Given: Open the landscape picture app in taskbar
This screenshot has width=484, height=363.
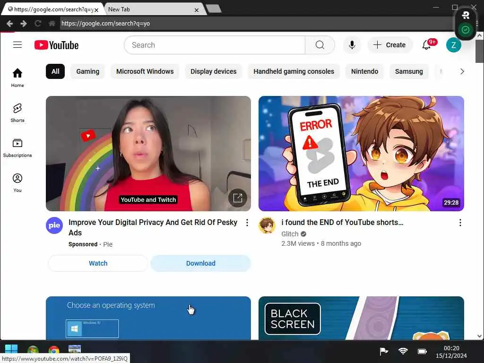Looking at the screenshot, I should pyautogui.click(x=74, y=349).
